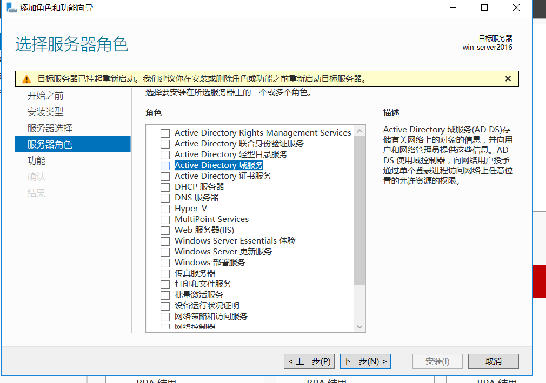
Task: Select the 服务器角色 step
Action: point(73,144)
